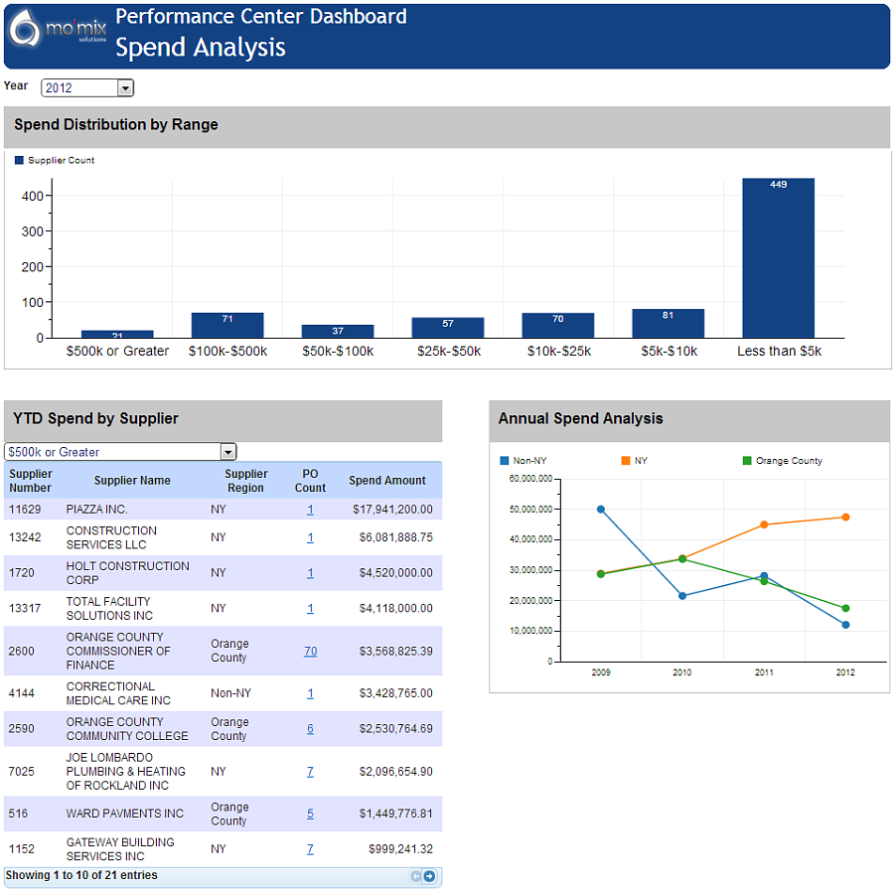Select Non-NY region cell
Image resolution: width=896 pixels, height=894 pixels.
click(230, 693)
